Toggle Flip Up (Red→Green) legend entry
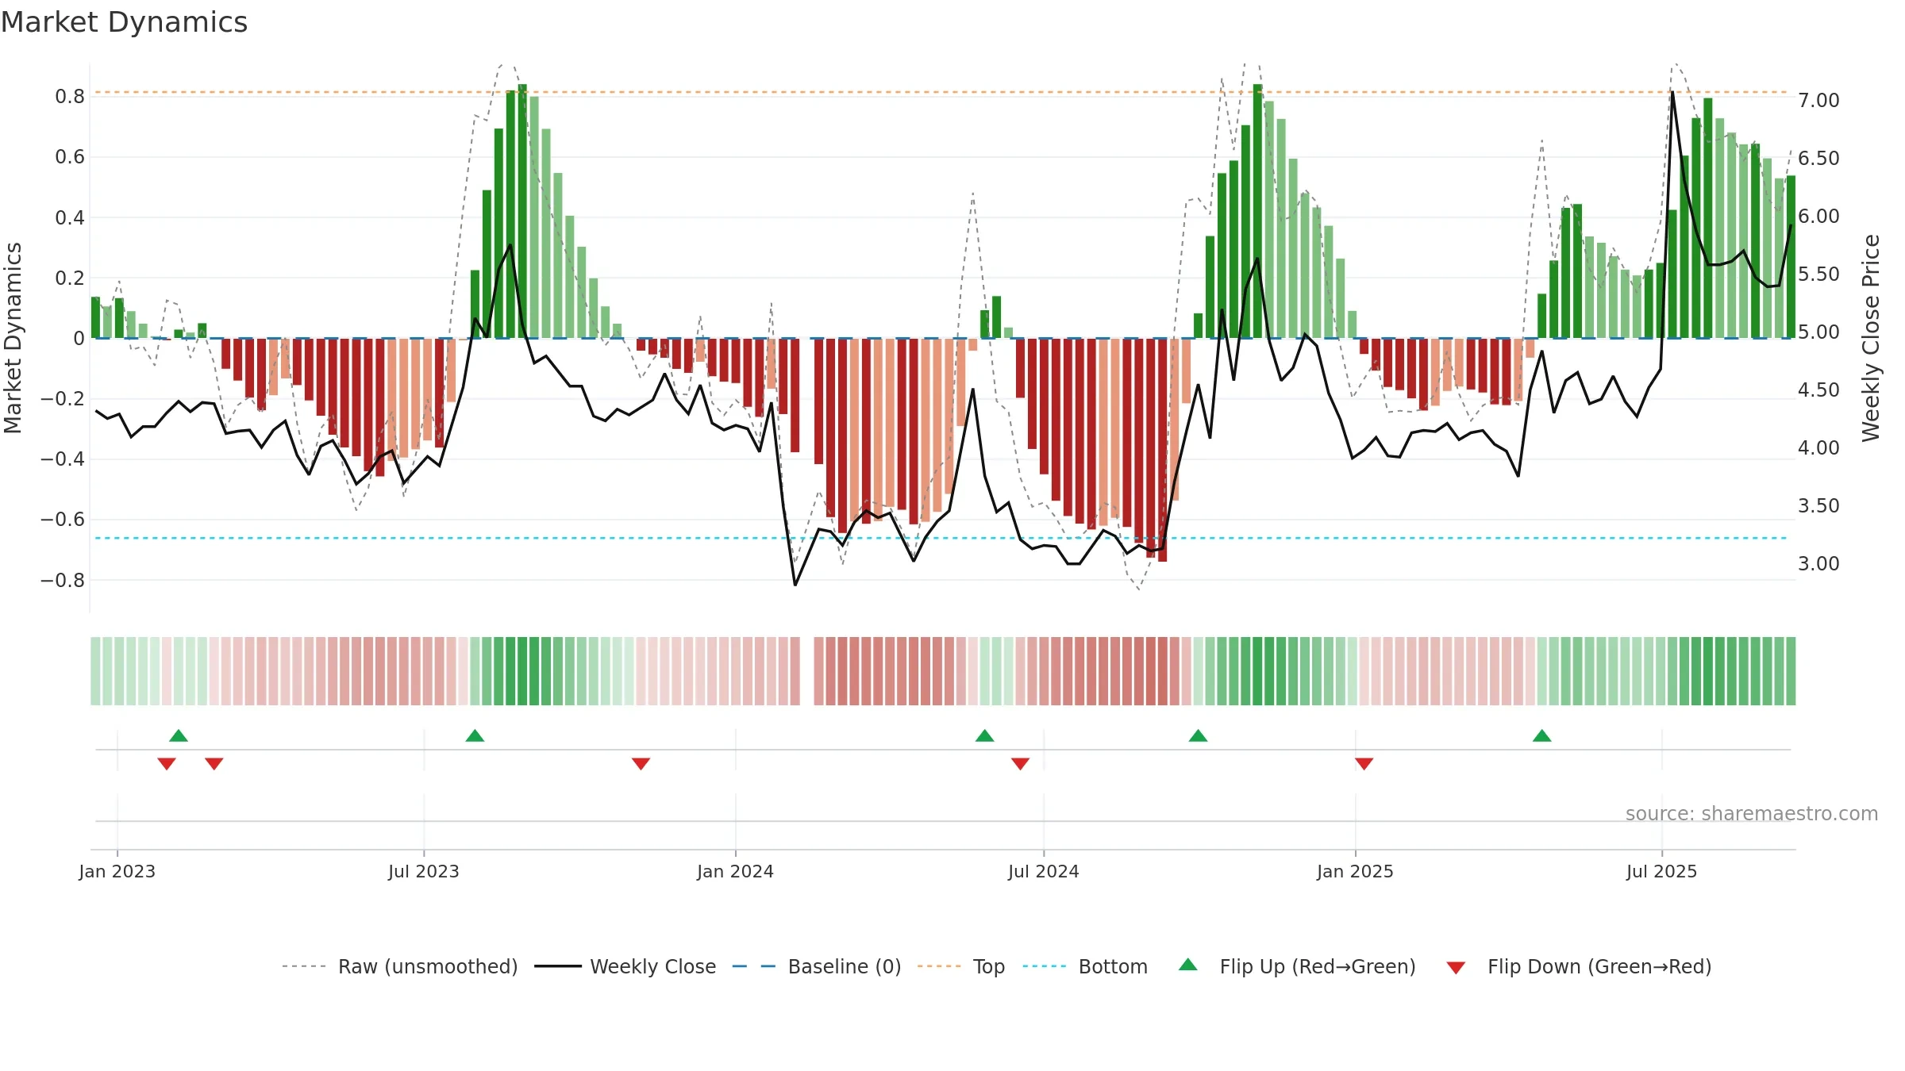The height and width of the screenshot is (1071, 1905). pyautogui.click(x=1297, y=966)
